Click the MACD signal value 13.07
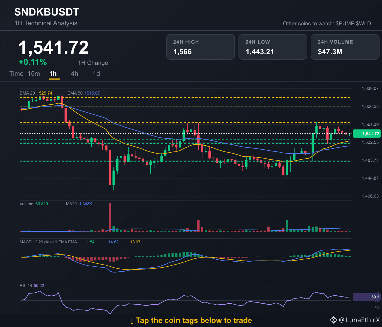The width and height of the screenshot is (382, 327). 135,242
